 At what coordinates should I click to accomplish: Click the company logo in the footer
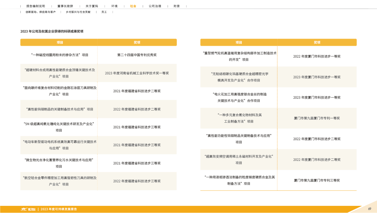tap(28, 209)
